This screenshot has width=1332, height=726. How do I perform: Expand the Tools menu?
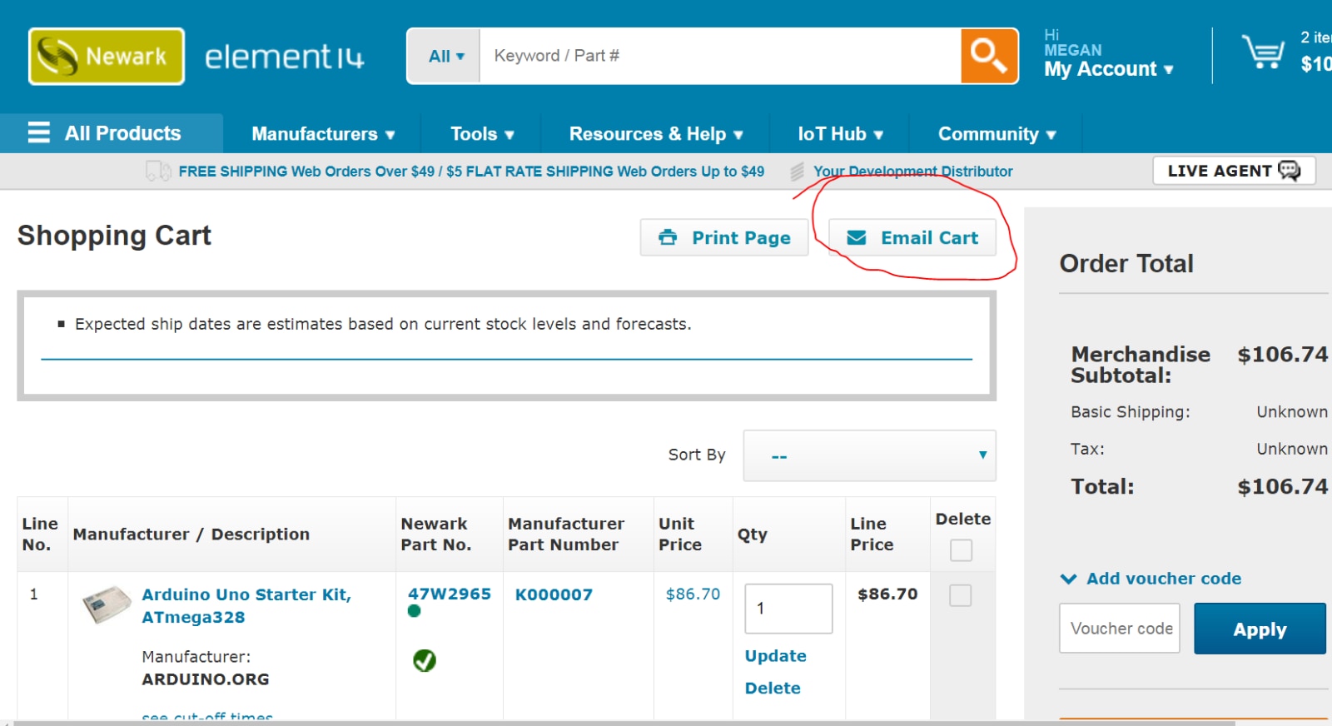[x=482, y=134]
